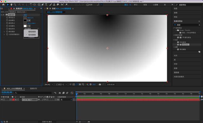Switch to the 小屏幕 workspace tab
Image resolution: width=203 pixels, height=123 pixels.
155,5
